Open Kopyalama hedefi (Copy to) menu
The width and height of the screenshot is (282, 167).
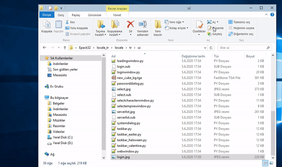(x=115, y=28)
